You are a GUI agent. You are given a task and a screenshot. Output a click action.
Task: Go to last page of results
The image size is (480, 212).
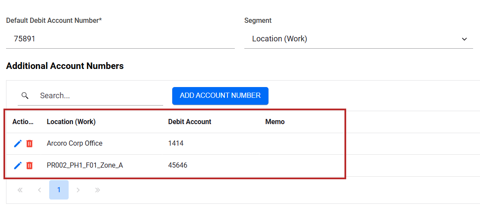(x=98, y=190)
